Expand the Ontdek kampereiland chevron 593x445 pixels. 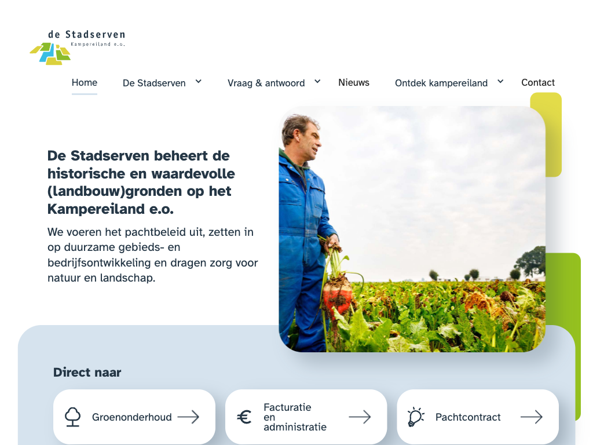click(500, 81)
